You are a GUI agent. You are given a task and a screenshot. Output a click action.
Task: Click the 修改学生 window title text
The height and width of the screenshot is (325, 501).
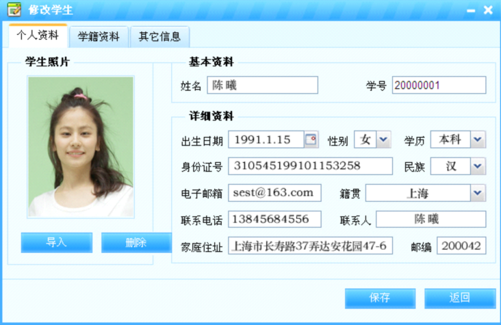51,10
